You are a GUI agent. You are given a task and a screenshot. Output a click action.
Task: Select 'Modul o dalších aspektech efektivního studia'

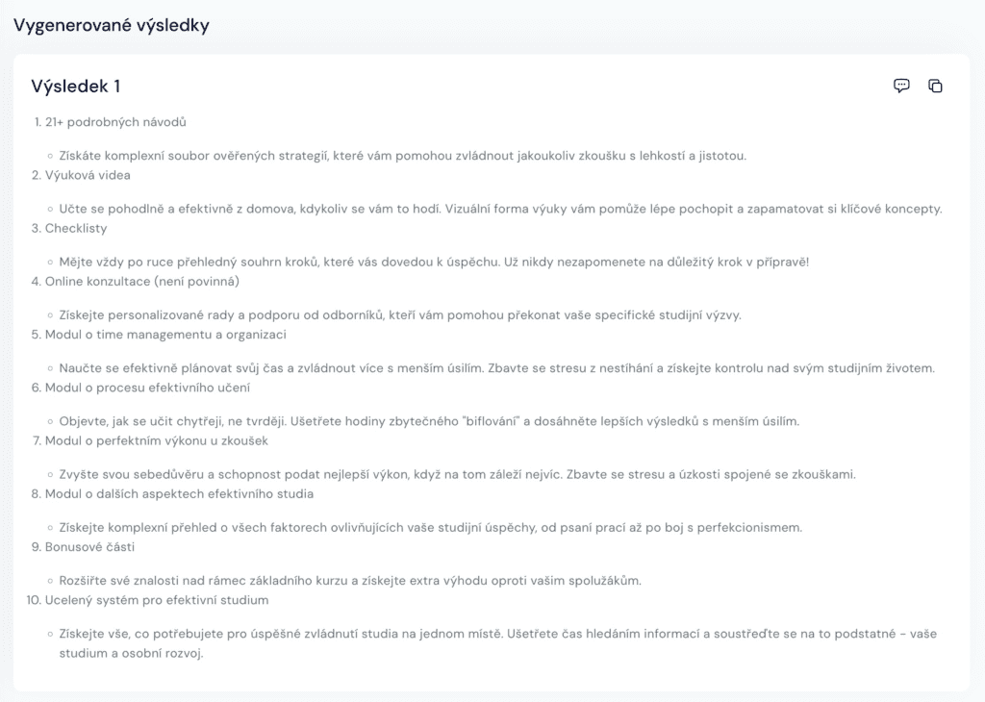[x=179, y=493]
